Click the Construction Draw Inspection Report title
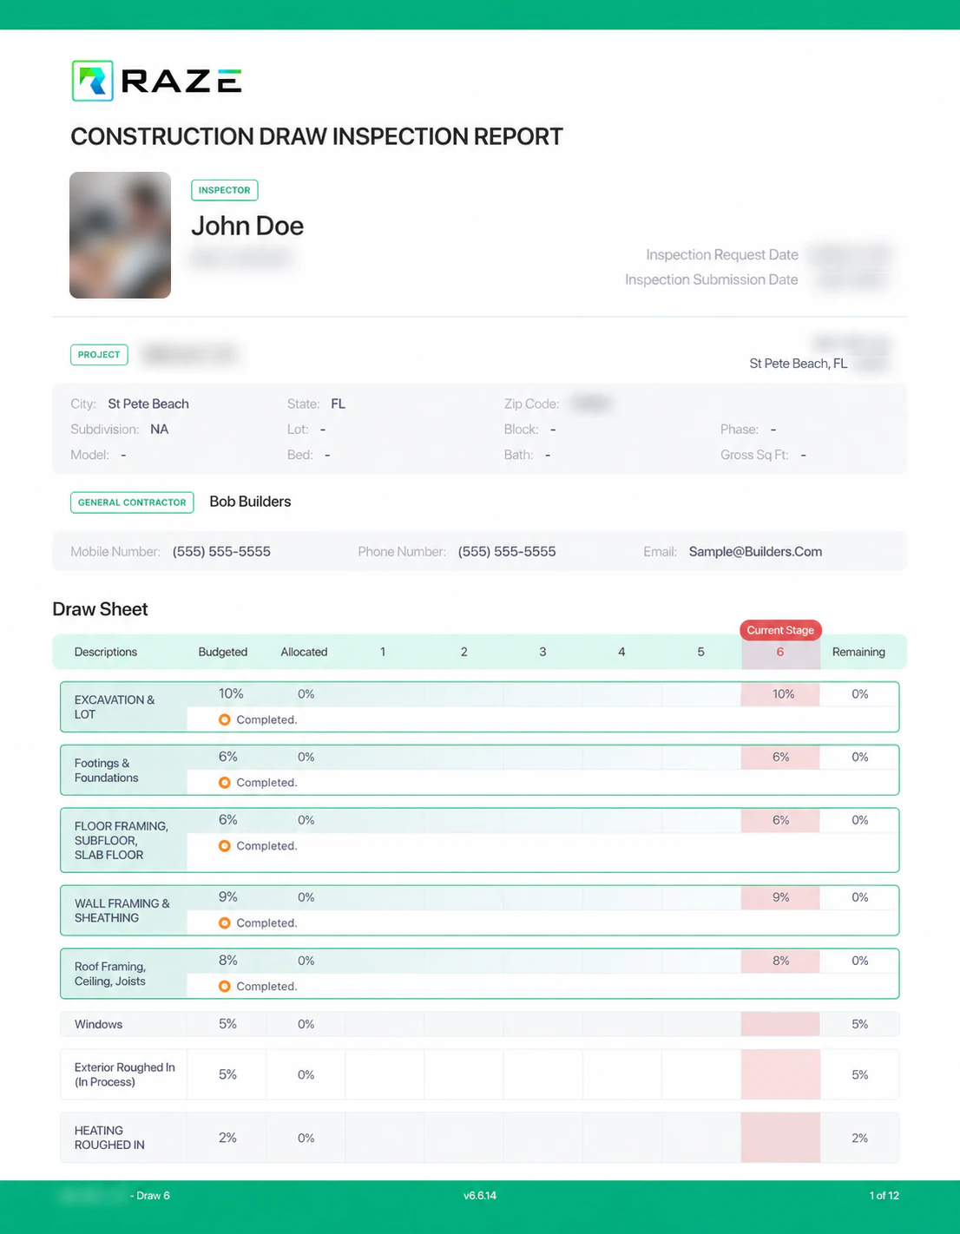 point(317,137)
